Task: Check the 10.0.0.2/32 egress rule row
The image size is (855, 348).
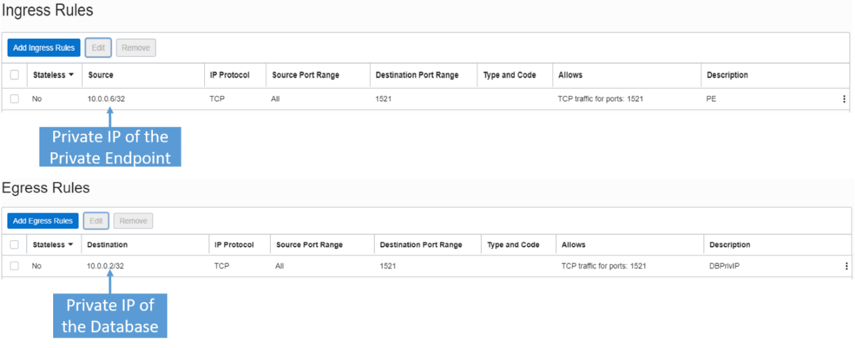Action: pyautogui.click(x=14, y=266)
